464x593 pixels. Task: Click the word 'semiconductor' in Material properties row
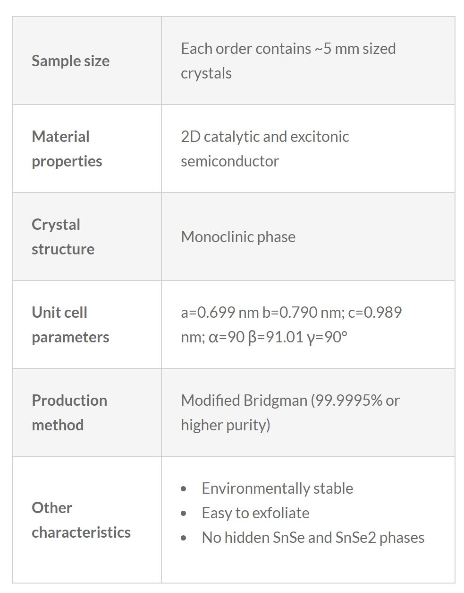tap(230, 161)
